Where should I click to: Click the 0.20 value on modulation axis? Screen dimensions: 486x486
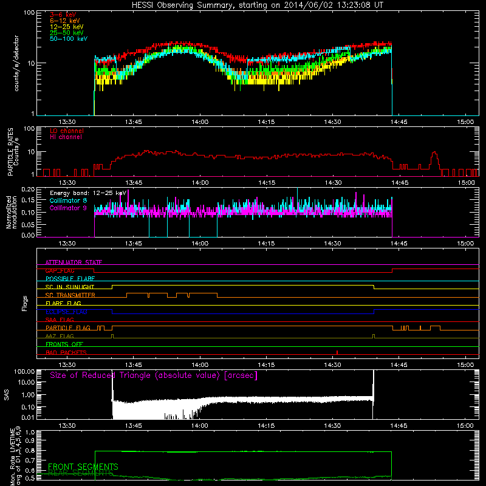pos(28,190)
